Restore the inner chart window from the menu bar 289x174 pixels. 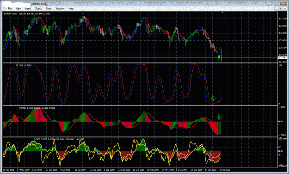(281, 8)
